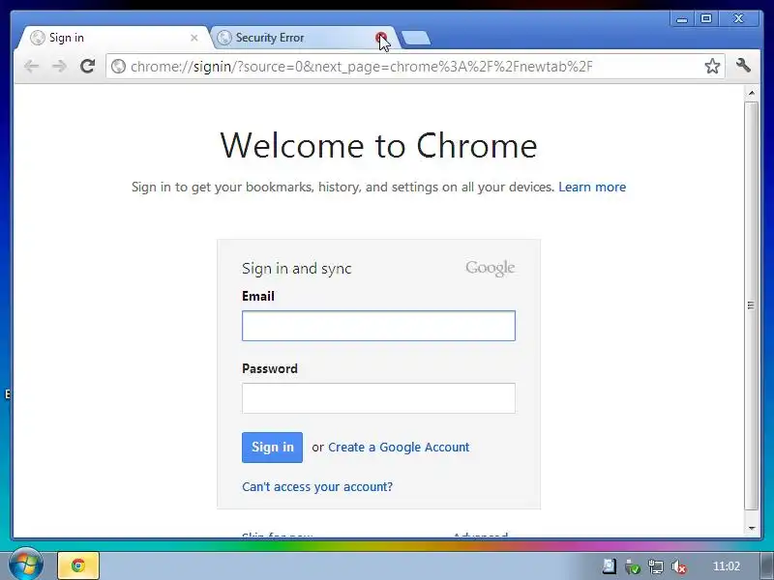774x580 pixels.
Task: Open a new tab with the new-tab button
Action: (x=416, y=38)
